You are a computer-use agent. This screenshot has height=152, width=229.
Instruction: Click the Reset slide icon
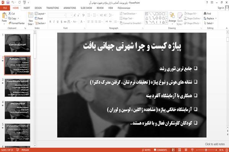click(36, 18)
